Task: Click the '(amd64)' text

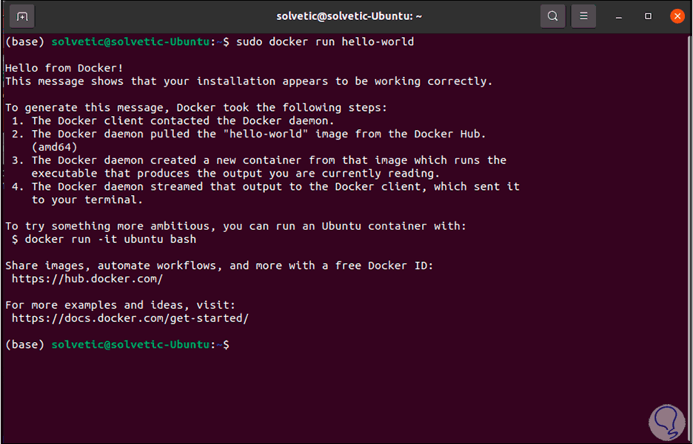Action: pyautogui.click(x=55, y=147)
